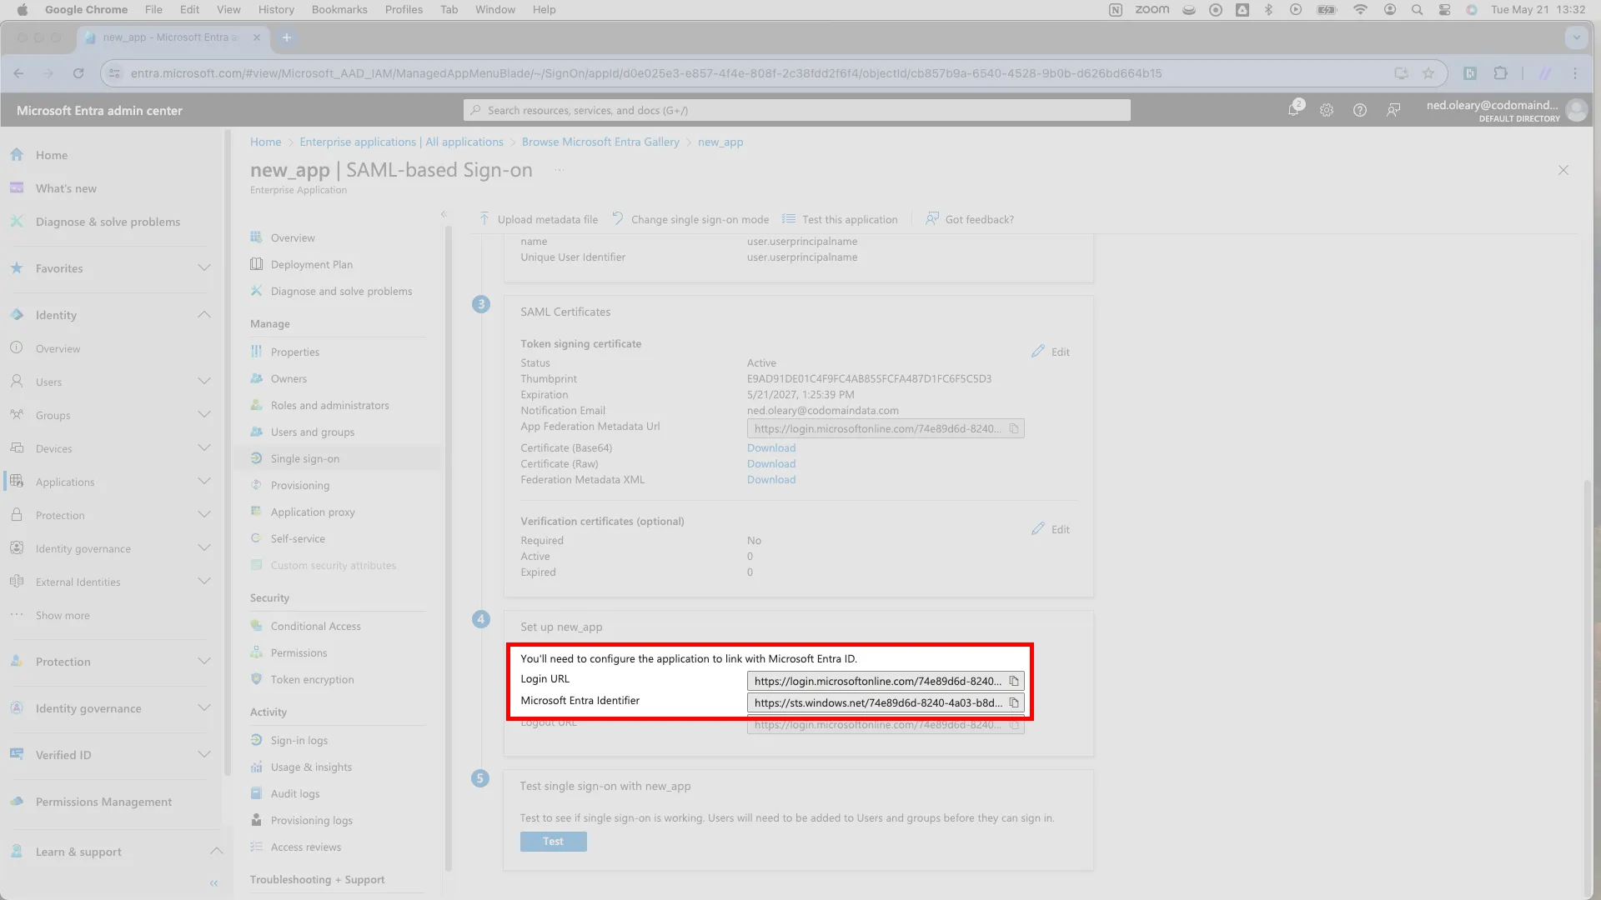This screenshot has width=1601, height=900.
Task: Expand the Applications nav chevron
Action: (x=204, y=481)
